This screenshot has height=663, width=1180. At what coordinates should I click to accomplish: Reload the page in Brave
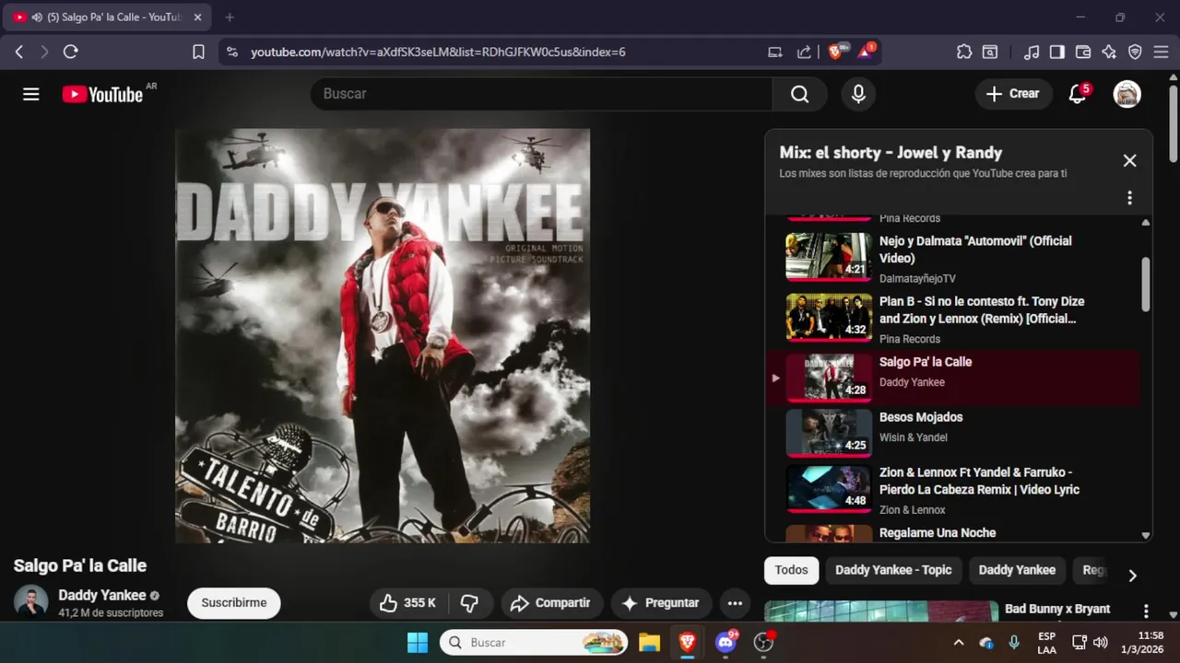coord(70,52)
